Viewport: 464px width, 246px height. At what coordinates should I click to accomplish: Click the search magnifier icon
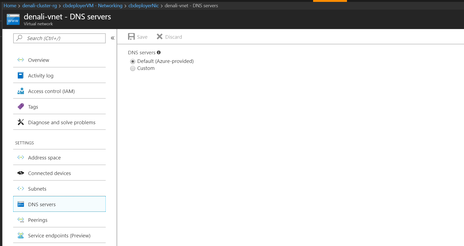19,38
